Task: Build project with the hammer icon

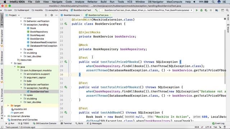Action: click(x=96, y=10)
